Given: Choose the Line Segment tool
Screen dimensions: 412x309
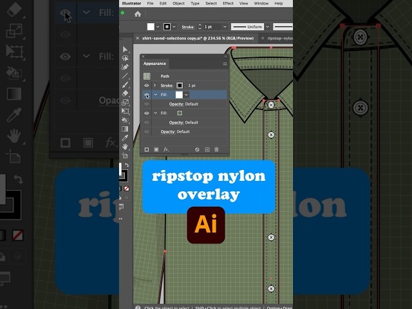Looking at the screenshot, I should click(x=126, y=76).
